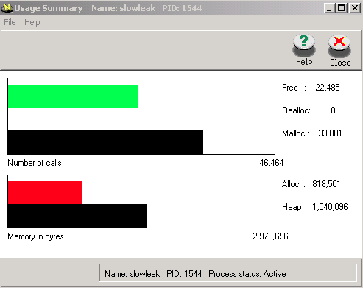Click the red Alloc memory bar

click(x=45, y=193)
